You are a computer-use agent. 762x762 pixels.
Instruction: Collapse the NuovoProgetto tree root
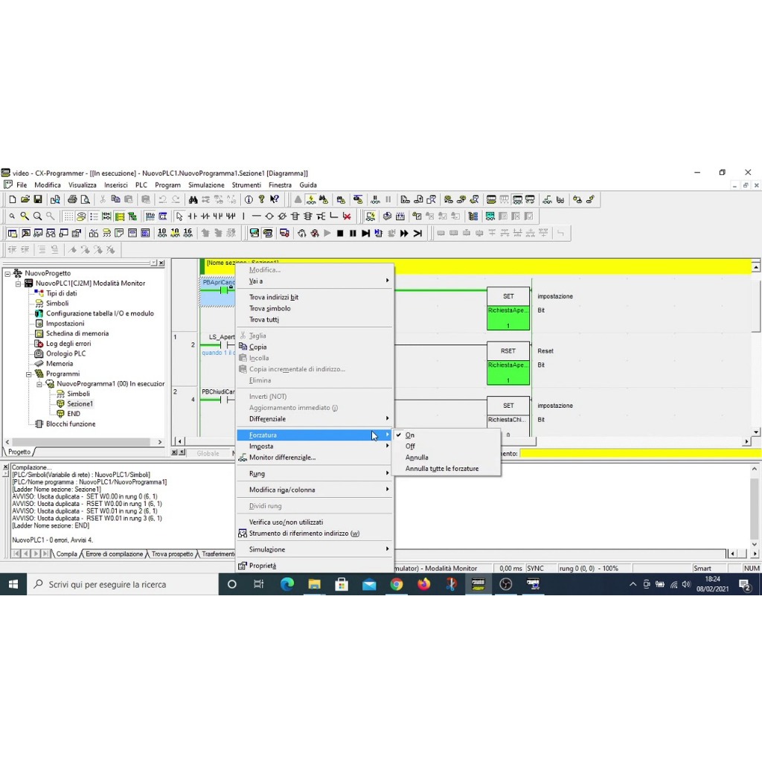7,274
